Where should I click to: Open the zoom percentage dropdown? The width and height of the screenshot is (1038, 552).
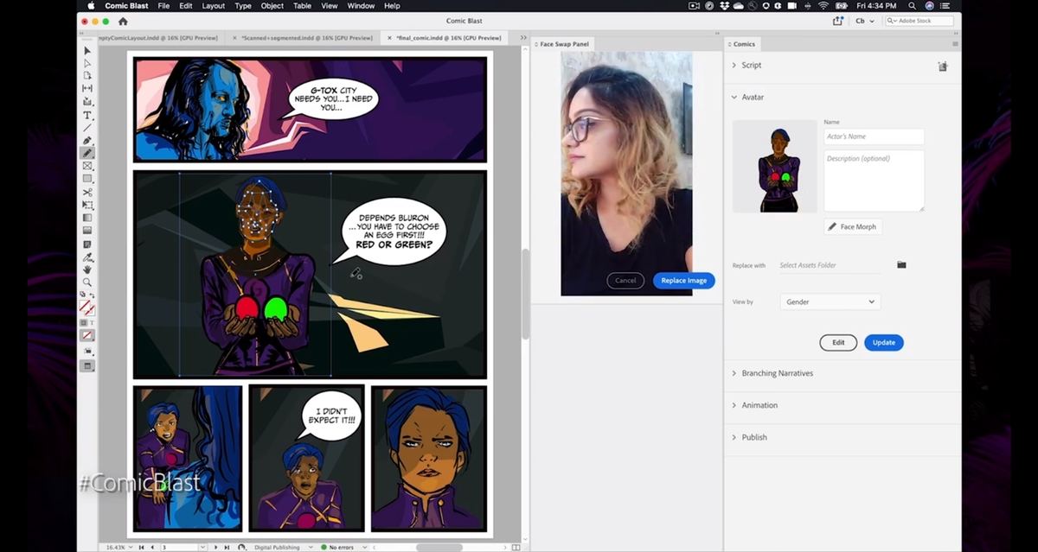coord(132,547)
